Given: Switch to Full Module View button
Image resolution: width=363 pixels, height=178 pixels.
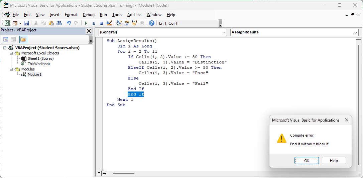Looking at the screenshot, I should [104, 173].
